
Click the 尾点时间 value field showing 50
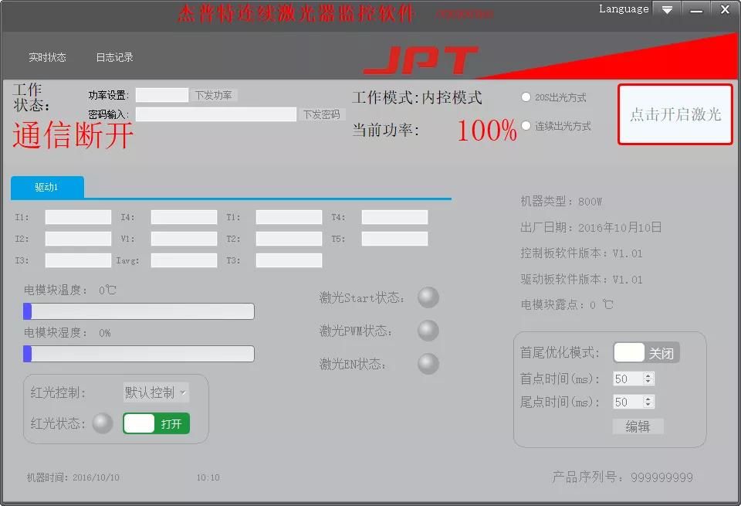click(x=628, y=402)
